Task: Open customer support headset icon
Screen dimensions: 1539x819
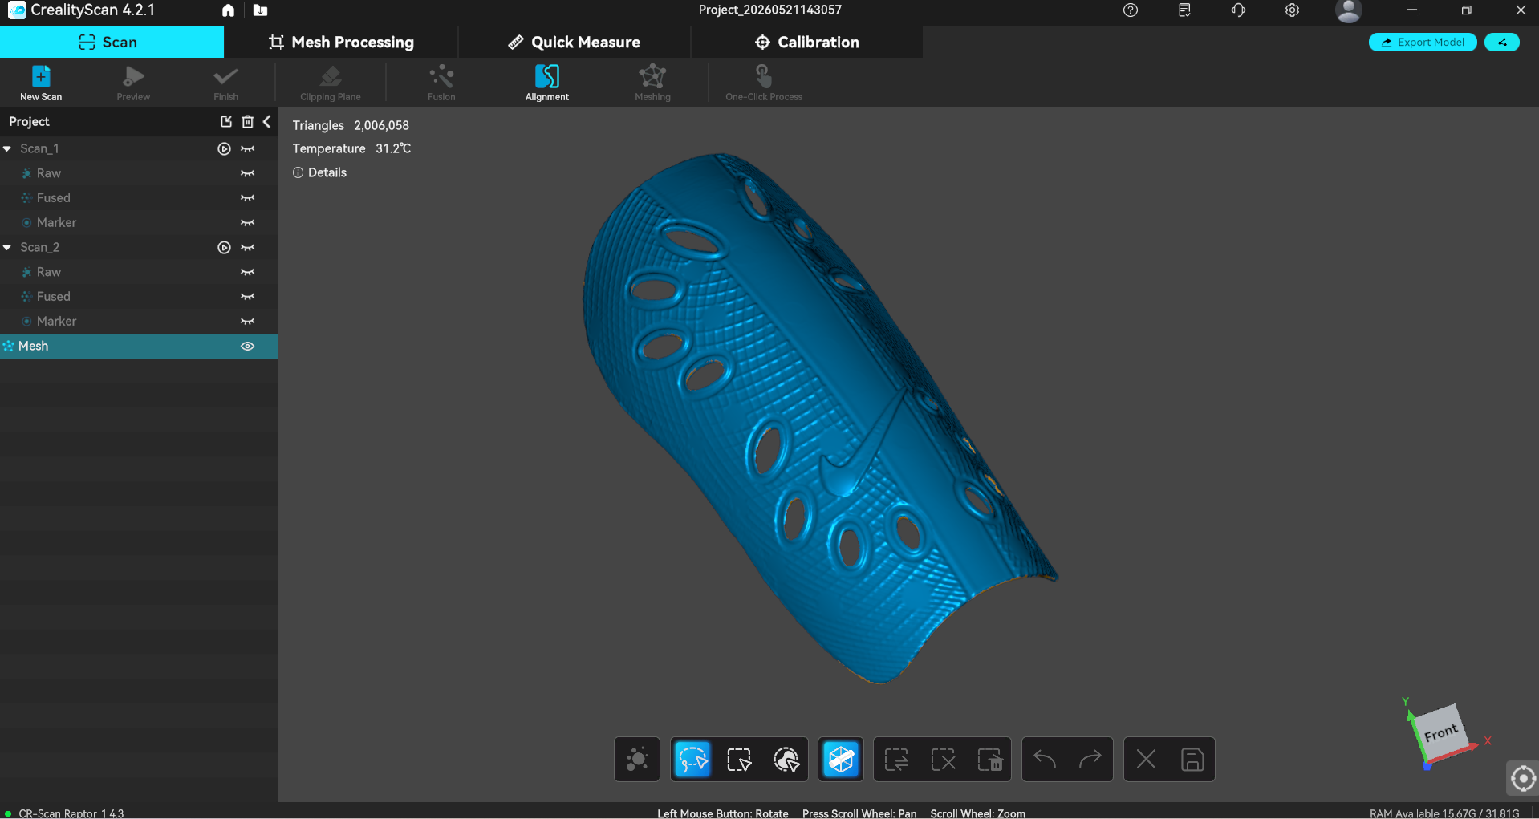Action: click(1238, 10)
